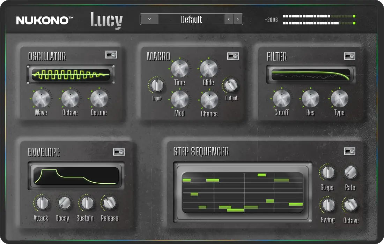Image resolution: width=384 pixels, height=244 pixels.
Task: Click the oscillator waveform display
Action: tap(71, 74)
